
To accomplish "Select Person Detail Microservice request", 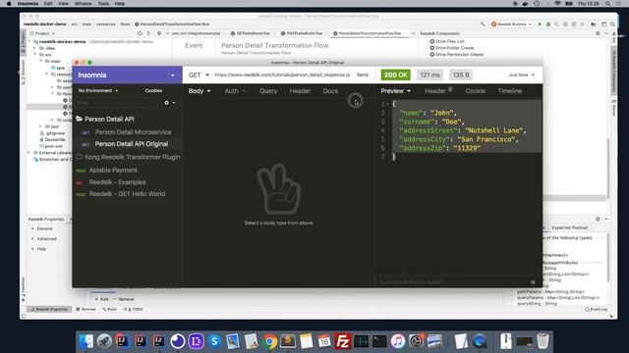I will pos(127,132).
